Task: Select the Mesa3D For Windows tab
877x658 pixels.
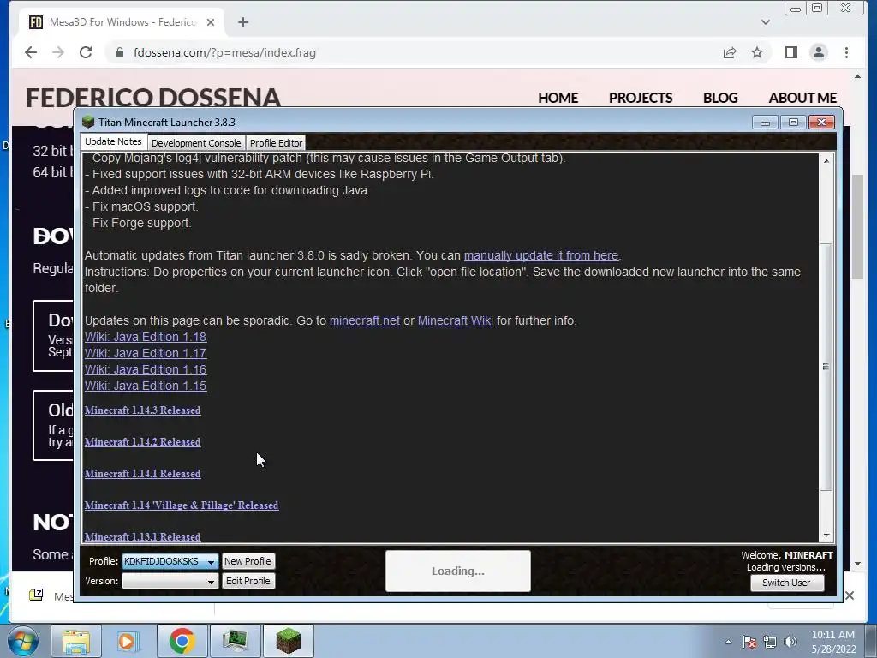Action: (122, 22)
